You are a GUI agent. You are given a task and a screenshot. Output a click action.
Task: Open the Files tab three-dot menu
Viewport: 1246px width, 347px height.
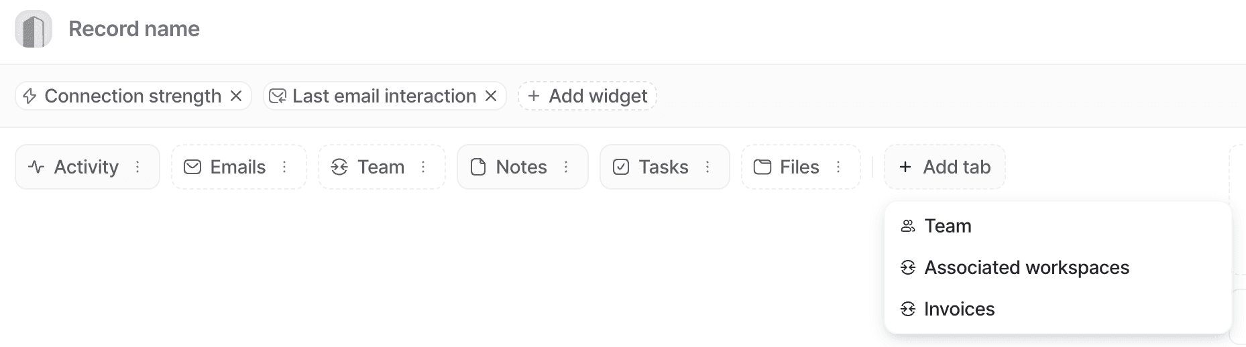point(838,167)
